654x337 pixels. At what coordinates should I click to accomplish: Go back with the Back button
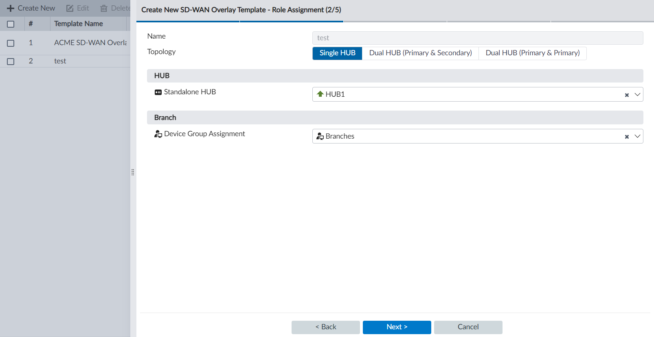(x=325, y=327)
